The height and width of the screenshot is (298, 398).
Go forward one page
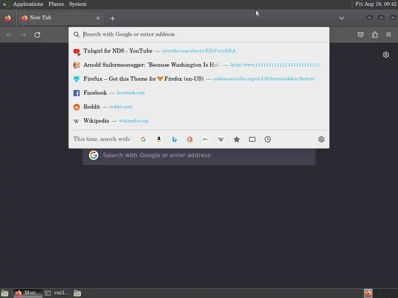(23, 35)
